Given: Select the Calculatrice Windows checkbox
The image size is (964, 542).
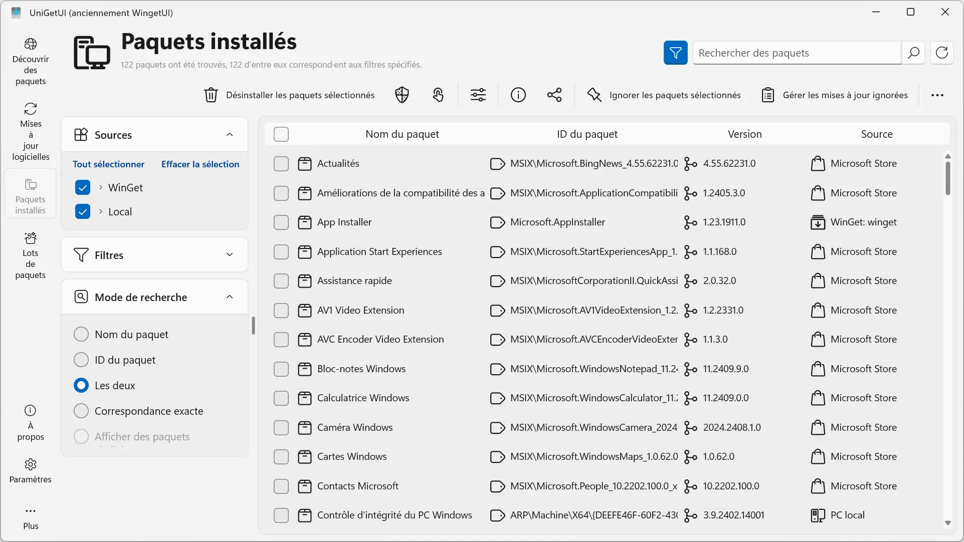Looking at the screenshot, I should pyautogui.click(x=281, y=398).
